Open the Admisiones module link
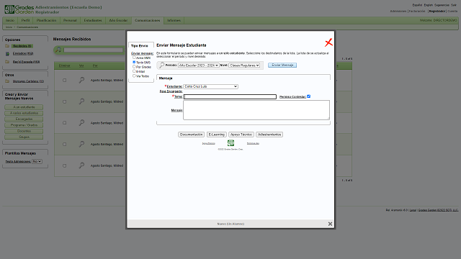The image size is (461, 259). coord(398,12)
